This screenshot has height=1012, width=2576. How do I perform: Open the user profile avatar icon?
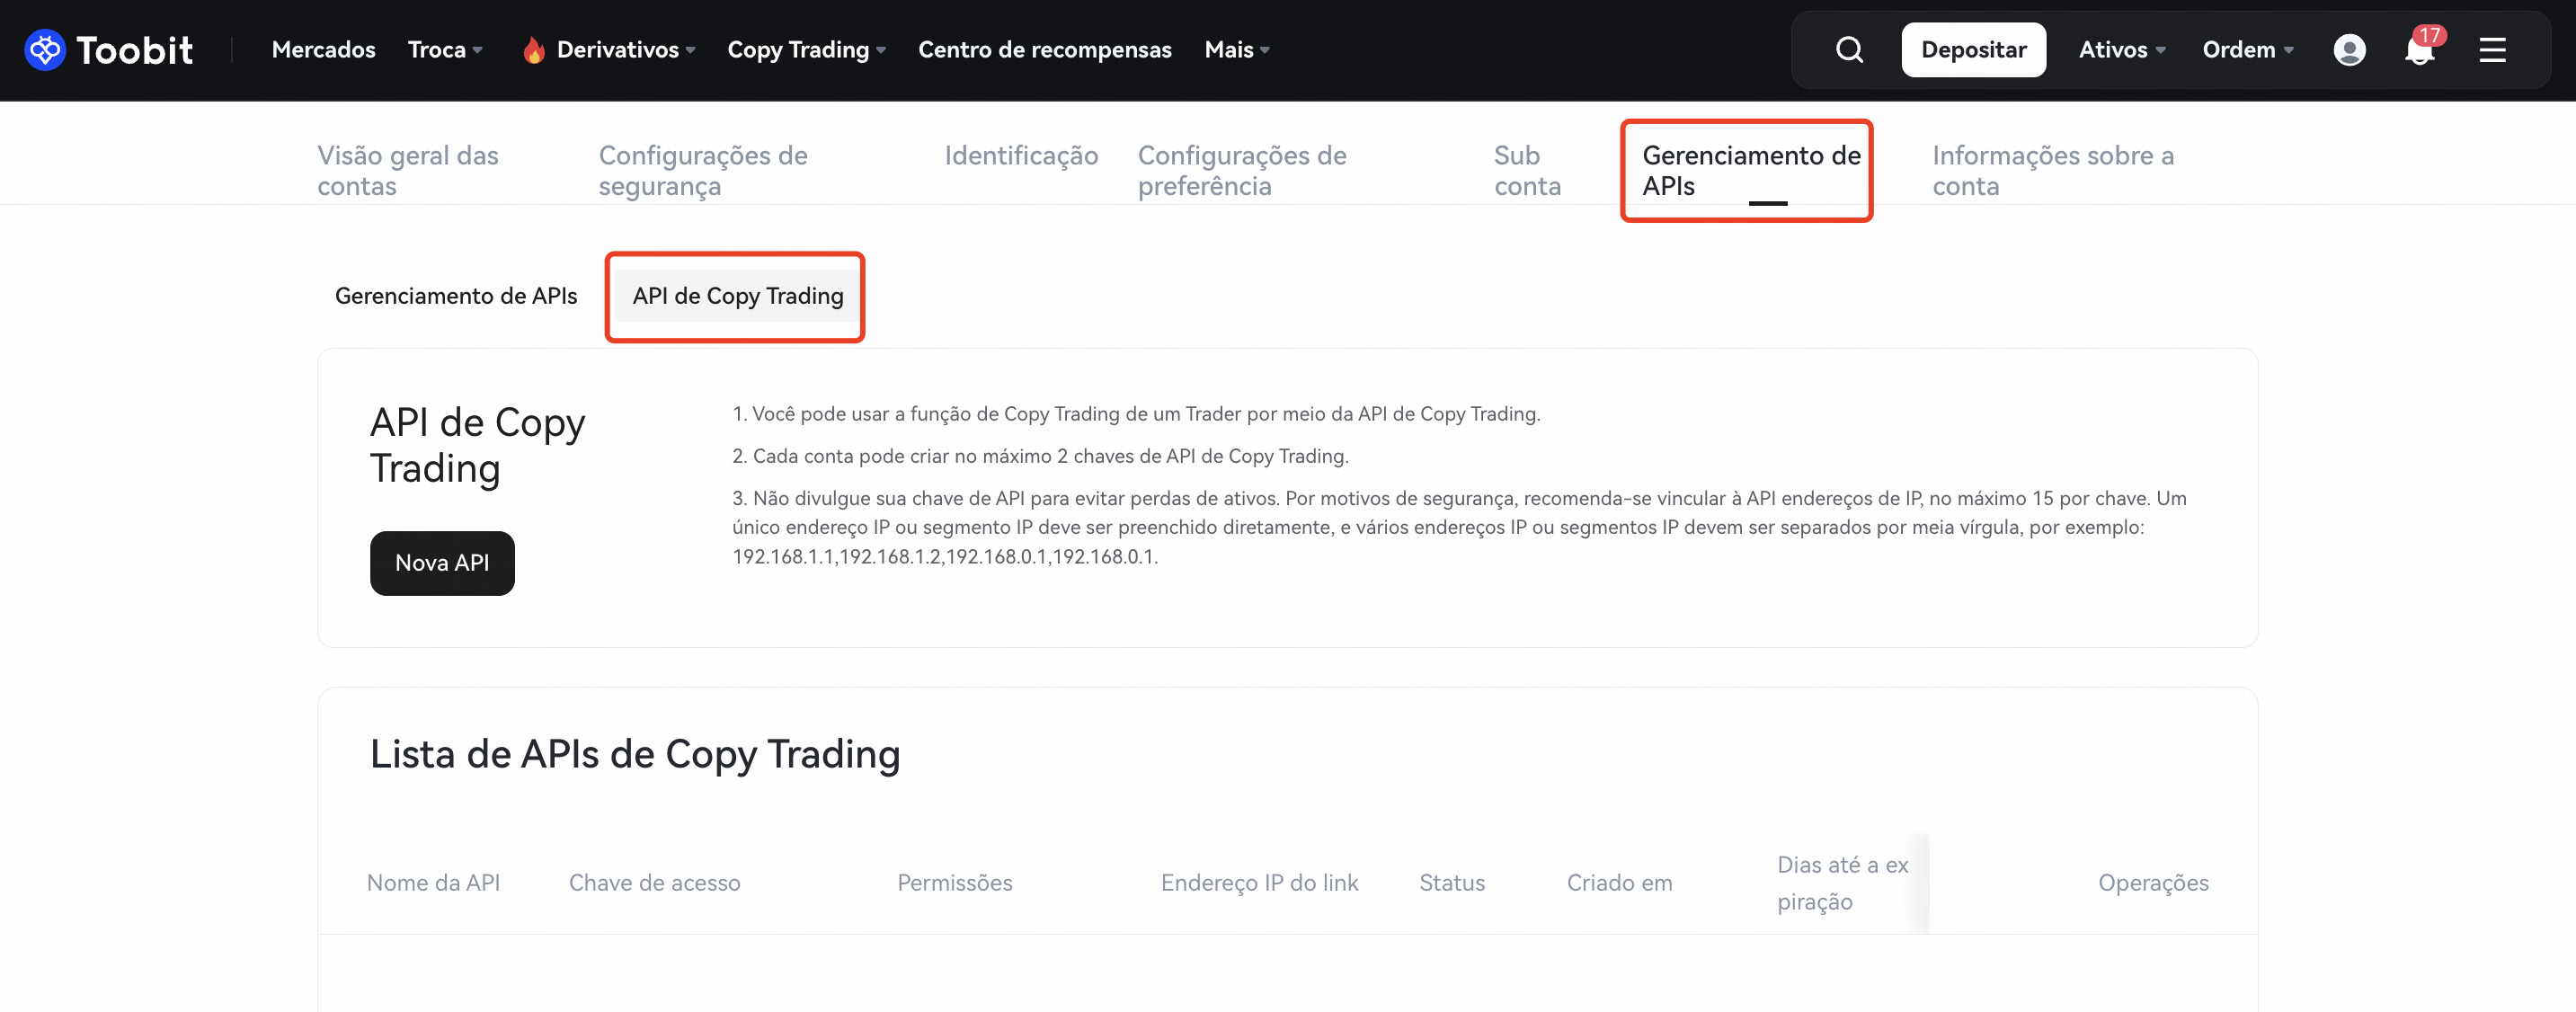(x=2349, y=50)
